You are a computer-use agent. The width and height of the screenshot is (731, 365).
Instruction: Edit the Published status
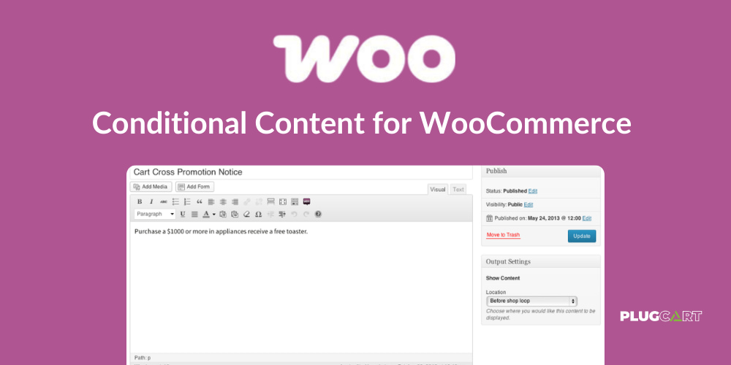[x=533, y=191]
